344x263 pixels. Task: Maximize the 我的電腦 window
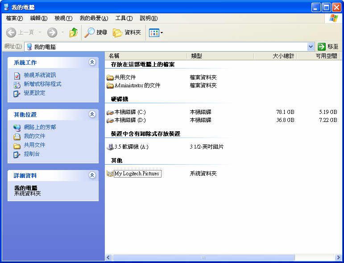coord(326,8)
